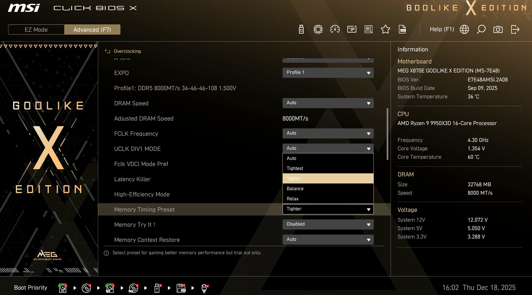Click the exit icon at top right

point(515,29)
